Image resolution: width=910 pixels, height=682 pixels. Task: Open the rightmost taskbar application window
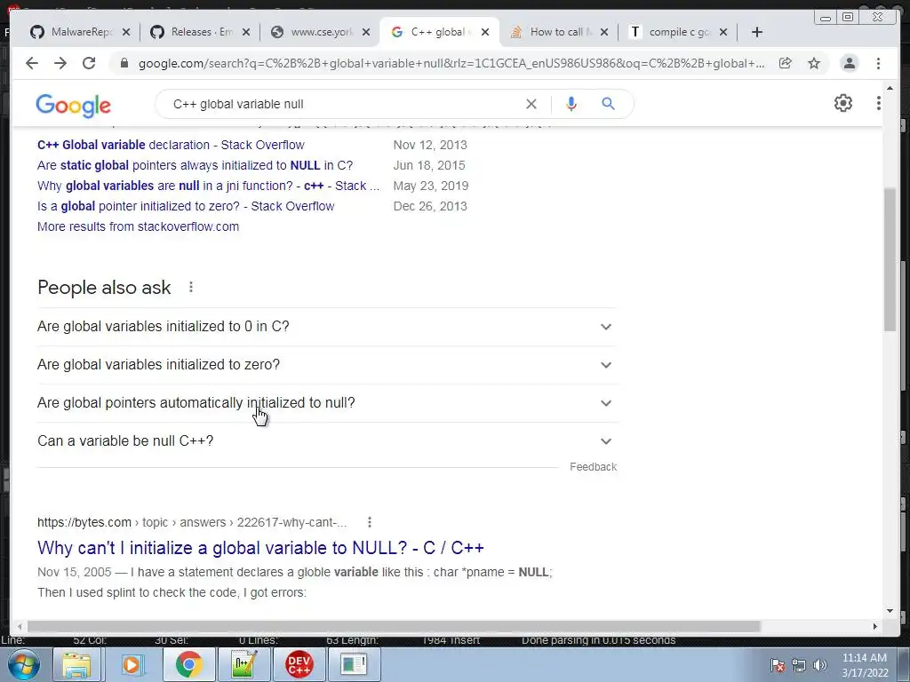pyautogui.click(x=354, y=664)
